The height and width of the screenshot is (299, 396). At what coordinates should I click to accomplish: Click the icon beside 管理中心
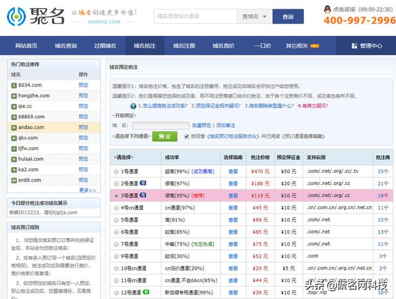point(355,46)
